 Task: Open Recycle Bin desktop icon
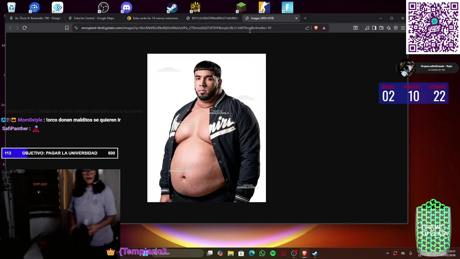11,7
